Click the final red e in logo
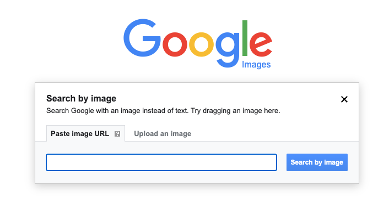The width and height of the screenshot is (389, 203). click(261, 44)
